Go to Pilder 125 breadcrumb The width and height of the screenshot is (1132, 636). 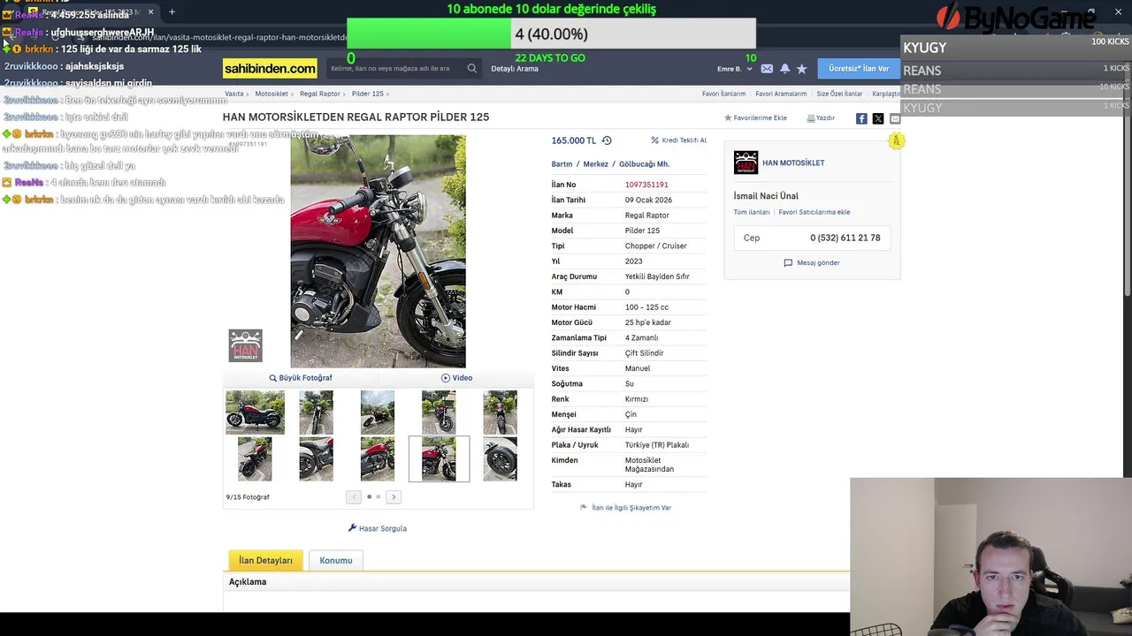pyautogui.click(x=367, y=94)
